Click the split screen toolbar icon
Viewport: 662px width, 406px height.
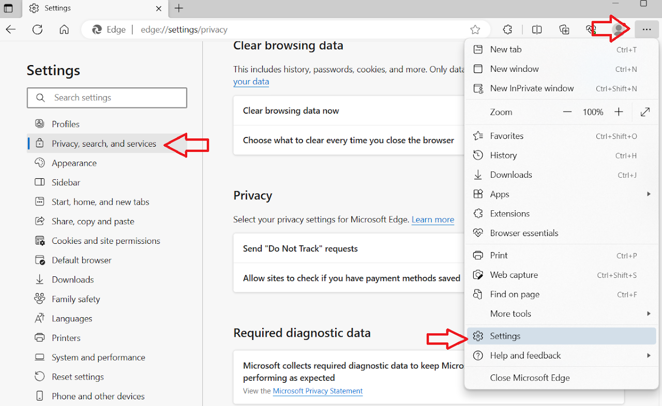point(537,29)
